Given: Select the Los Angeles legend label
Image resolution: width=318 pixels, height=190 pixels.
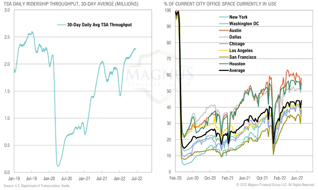Looking at the screenshot, I should [241, 50].
